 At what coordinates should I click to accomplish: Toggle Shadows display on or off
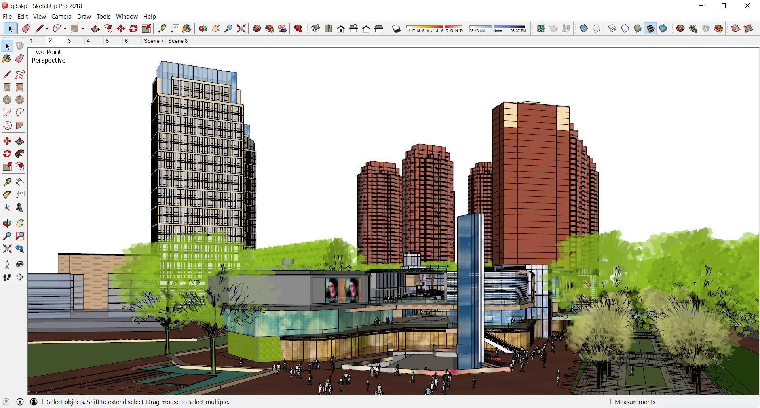point(396,29)
